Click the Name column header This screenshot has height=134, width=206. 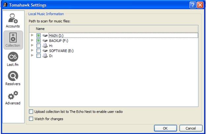point(40,29)
